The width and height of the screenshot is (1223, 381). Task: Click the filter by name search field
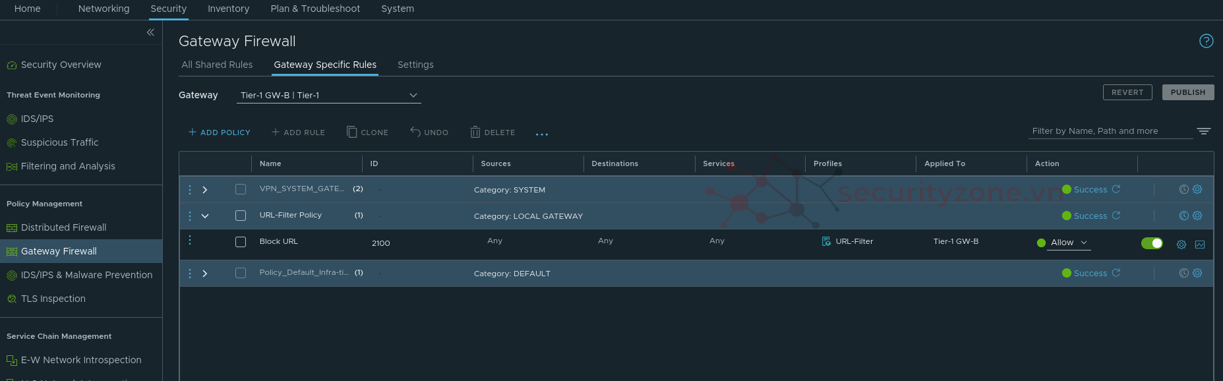[x=1111, y=131]
